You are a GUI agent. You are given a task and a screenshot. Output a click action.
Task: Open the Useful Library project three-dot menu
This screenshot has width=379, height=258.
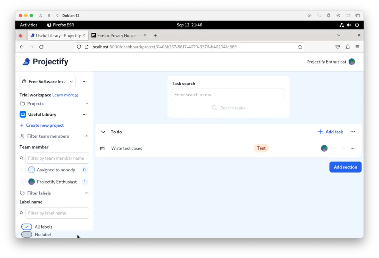pyautogui.click(x=85, y=114)
